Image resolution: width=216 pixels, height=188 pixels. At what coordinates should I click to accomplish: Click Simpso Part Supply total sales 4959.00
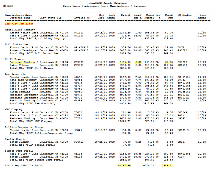pyautogui.click(x=125, y=160)
